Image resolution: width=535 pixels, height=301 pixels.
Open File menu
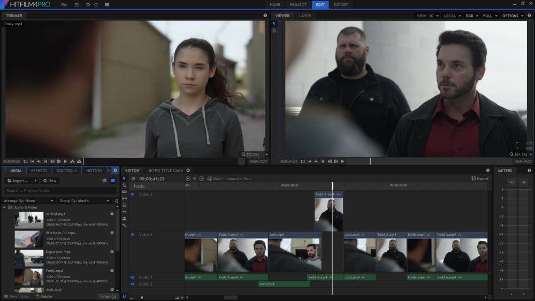click(64, 5)
